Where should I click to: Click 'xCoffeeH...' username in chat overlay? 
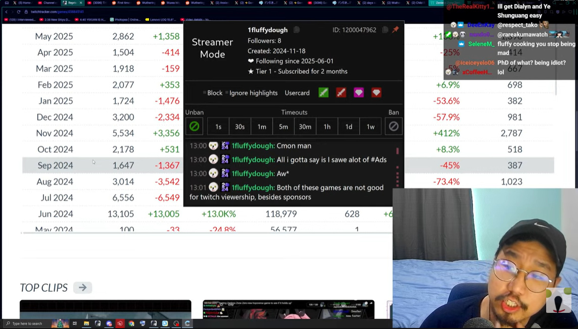pos(477,72)
